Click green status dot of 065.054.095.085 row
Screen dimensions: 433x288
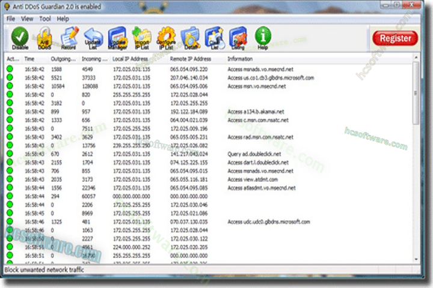pos(10,188)
